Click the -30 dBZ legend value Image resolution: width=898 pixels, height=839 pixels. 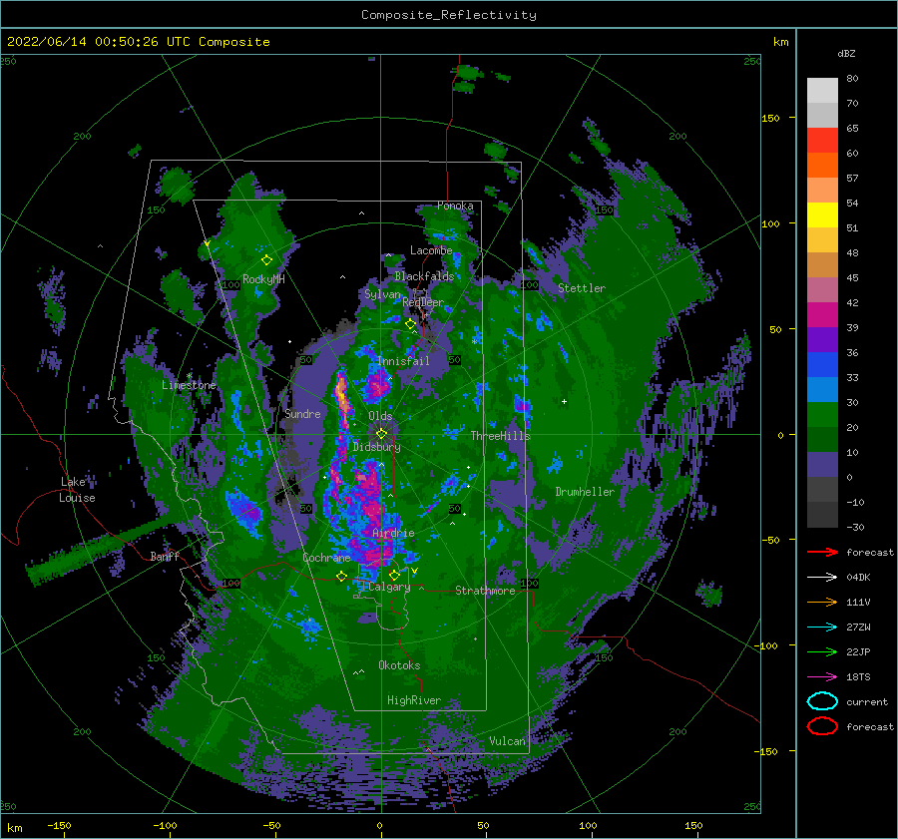(855, 527)
